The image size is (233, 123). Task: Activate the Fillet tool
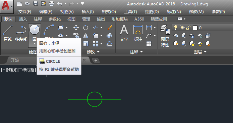coord(96,36)
